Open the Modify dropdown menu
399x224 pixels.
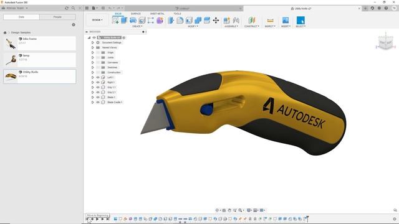point(193,26)
